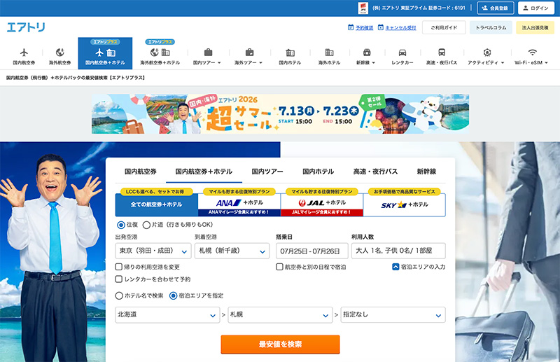Open 出発空港 東京(羽田・成田) dropdown
This screenshot has height=362, width=560.
[x=153, y=251]
